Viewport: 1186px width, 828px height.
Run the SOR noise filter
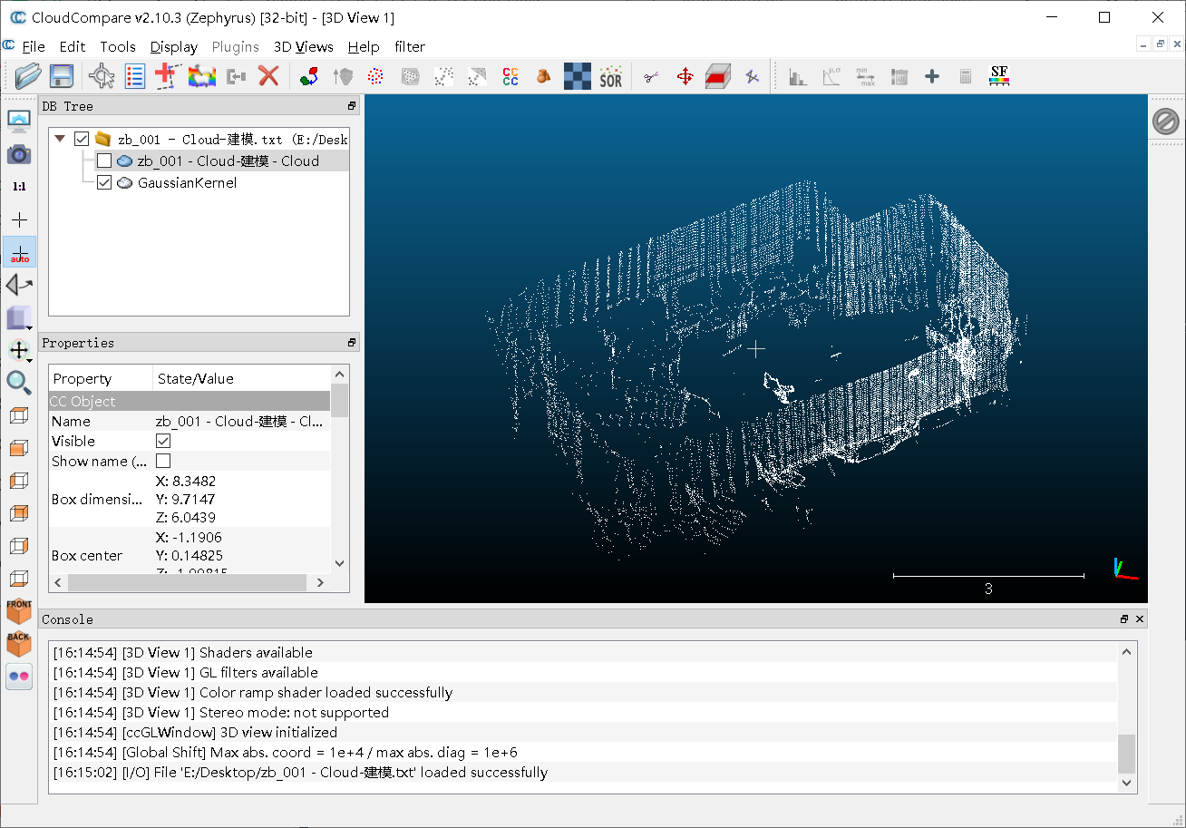[611, 76]
